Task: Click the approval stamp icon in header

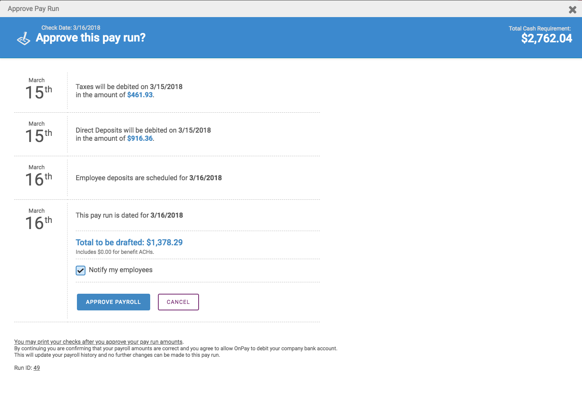Action: 24,39
